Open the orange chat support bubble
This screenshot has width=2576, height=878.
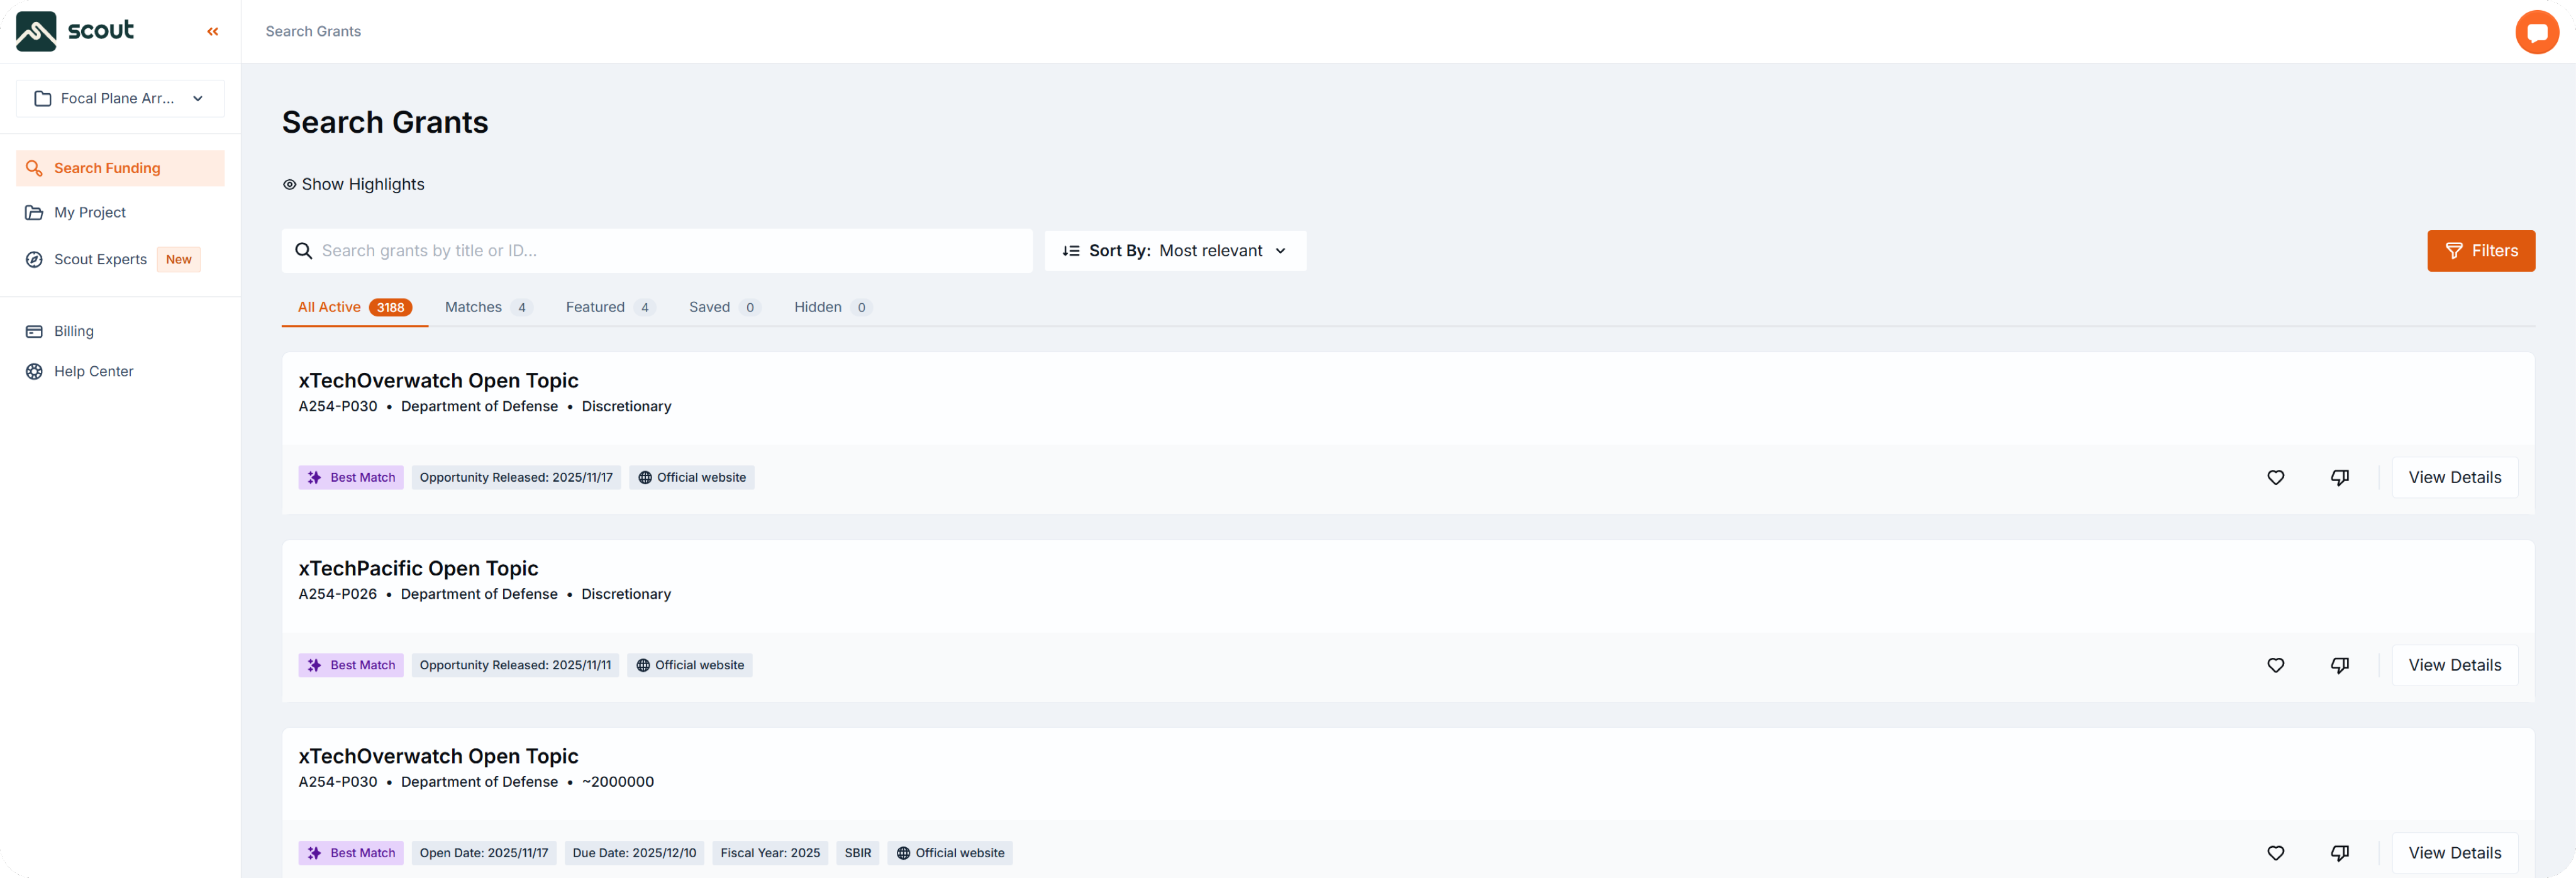(x=2536, y=32)
